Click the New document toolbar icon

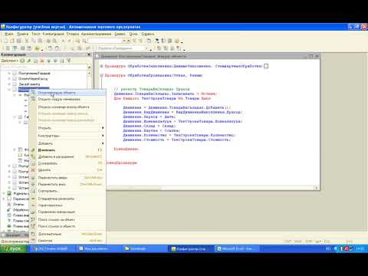[x=5, y=41]
